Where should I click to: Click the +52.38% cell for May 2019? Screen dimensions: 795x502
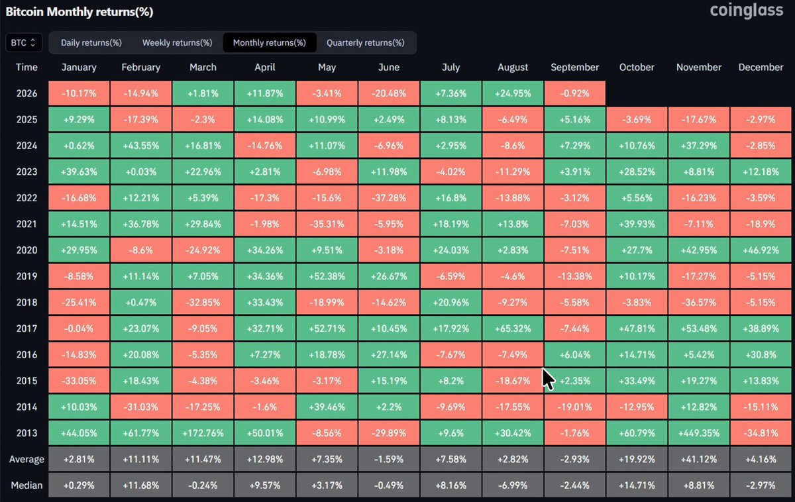(327, 276)
